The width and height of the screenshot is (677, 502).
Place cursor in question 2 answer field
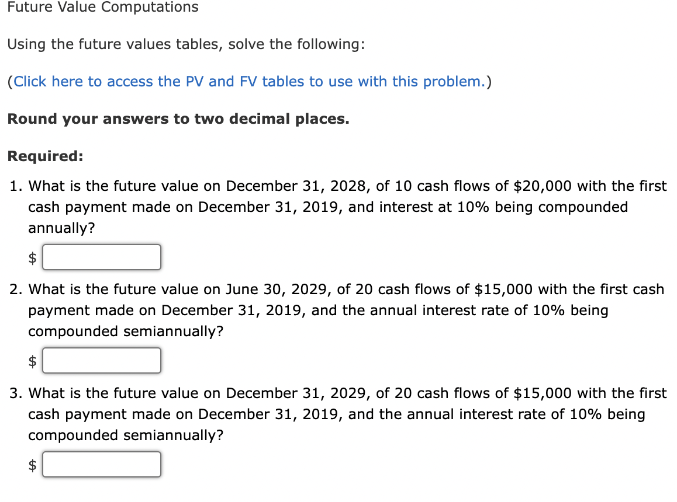click(101, 360)
